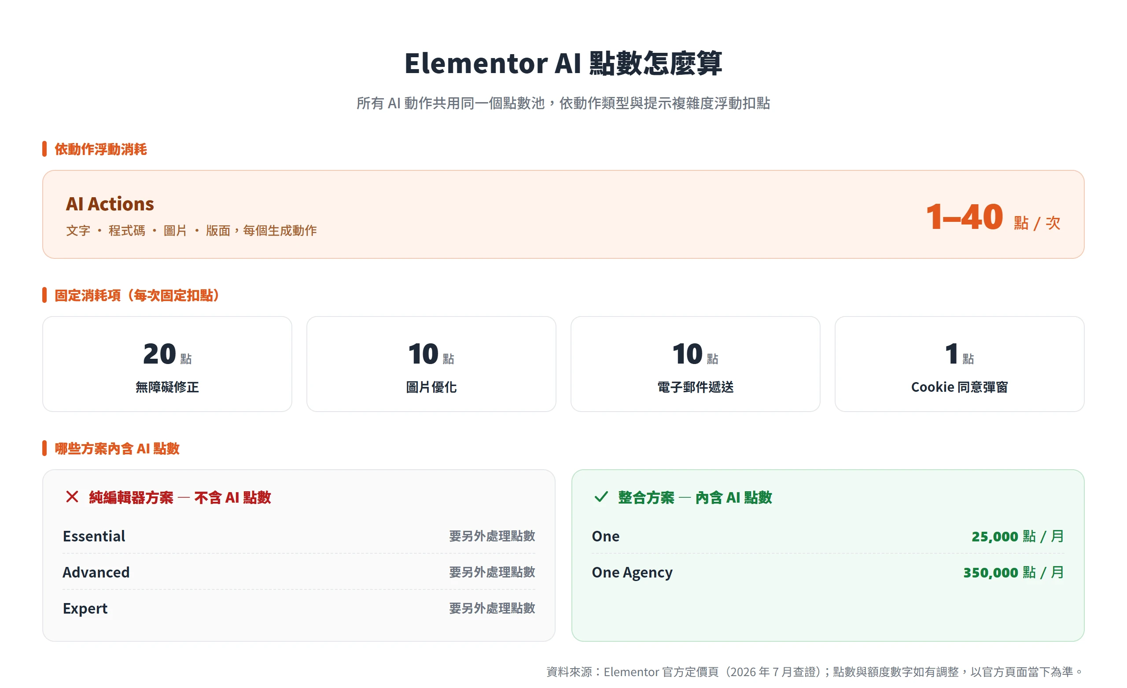1127x688 pixels.
Task: Click the title 'Elementor AI 點數怎麼算'
Action: pyautogui.click(x=563, y=63)
